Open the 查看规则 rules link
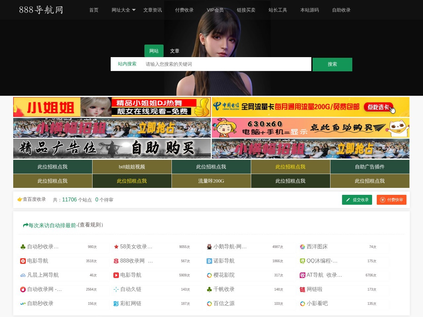The width and height of the screenshot is (423, 317). pyautogui.click(x=90, y=225)
